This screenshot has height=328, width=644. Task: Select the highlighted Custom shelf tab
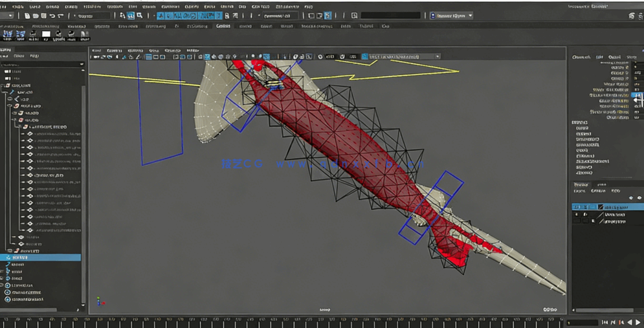223,27
